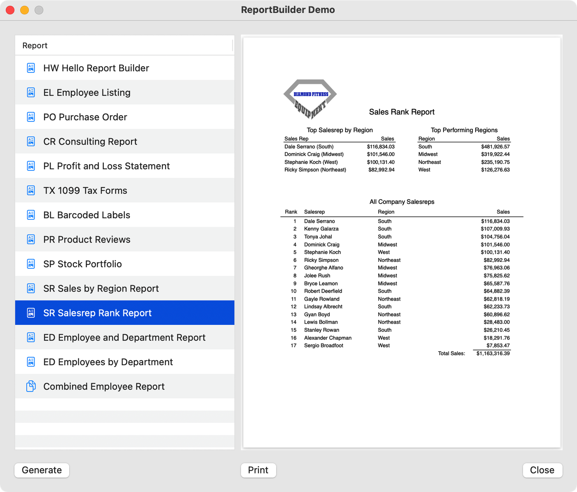Click the Print button

tap(258, 470)
